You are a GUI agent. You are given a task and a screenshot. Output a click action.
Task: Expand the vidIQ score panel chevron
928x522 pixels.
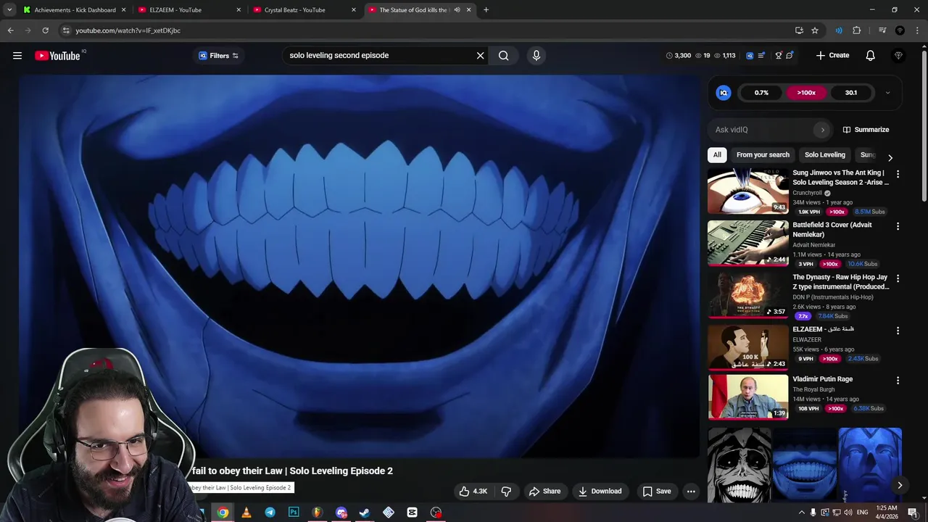[887, 93]
